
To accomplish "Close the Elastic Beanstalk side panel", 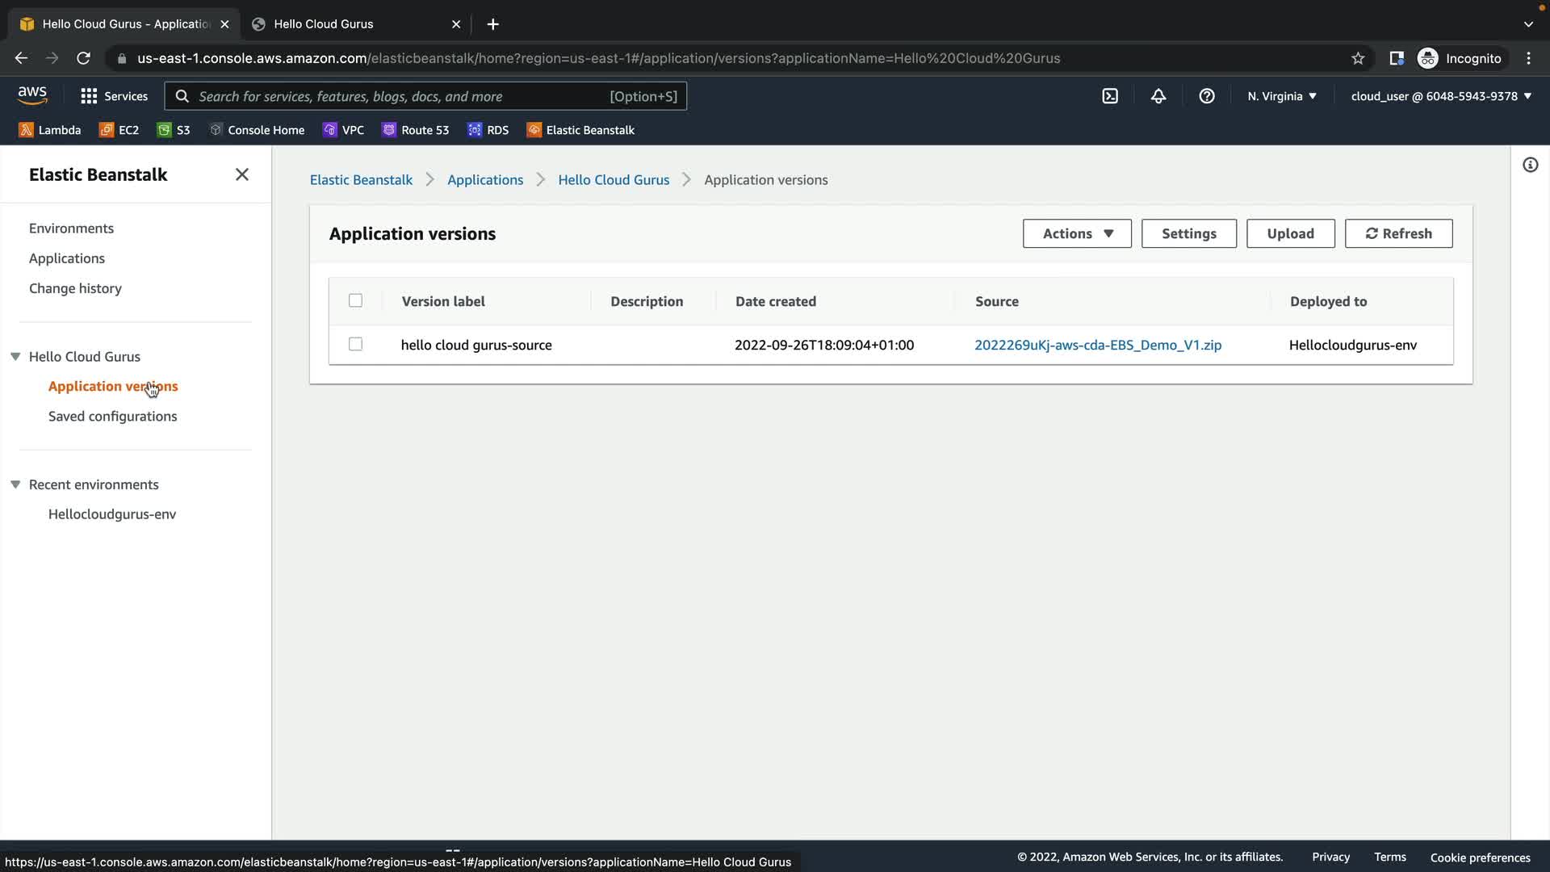I will pyautogui.click(x=241, y=174).
